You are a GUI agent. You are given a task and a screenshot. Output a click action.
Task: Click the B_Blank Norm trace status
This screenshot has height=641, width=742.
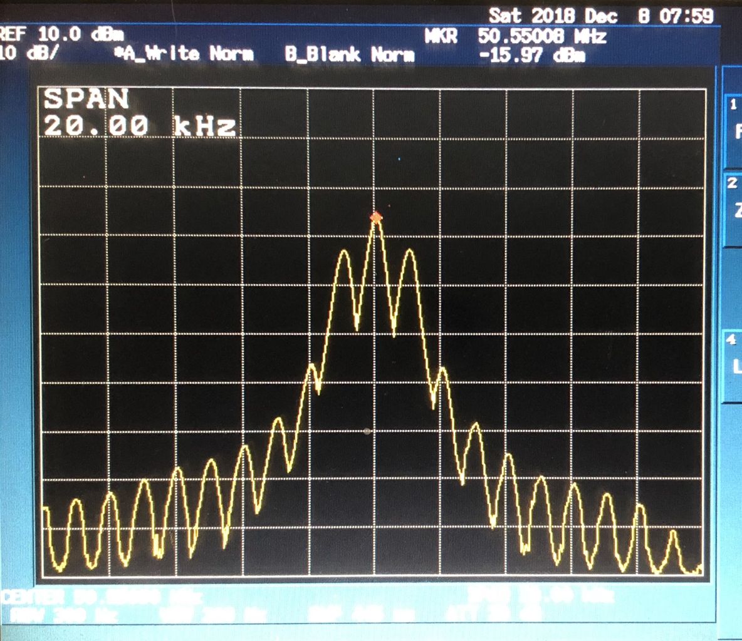point(350,54)
